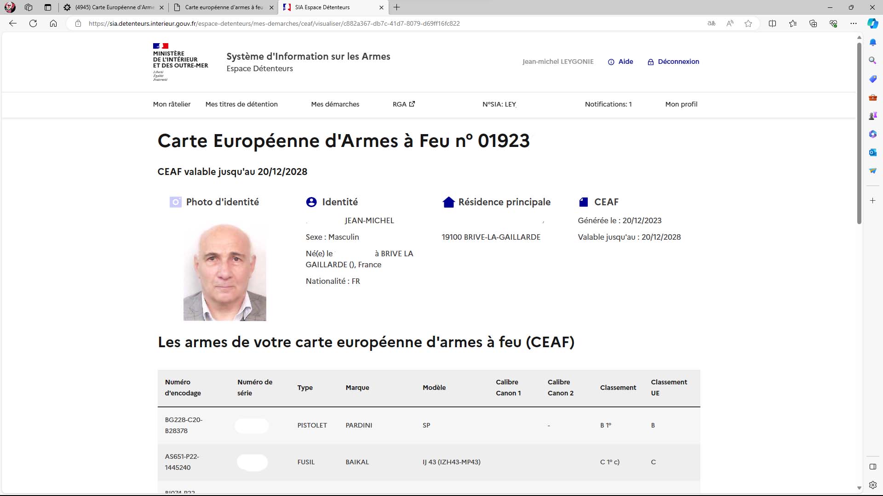Click the BAIKAL brand cell
The height and width of the screenshot is (496, 883).
click(x=357, y=462)
